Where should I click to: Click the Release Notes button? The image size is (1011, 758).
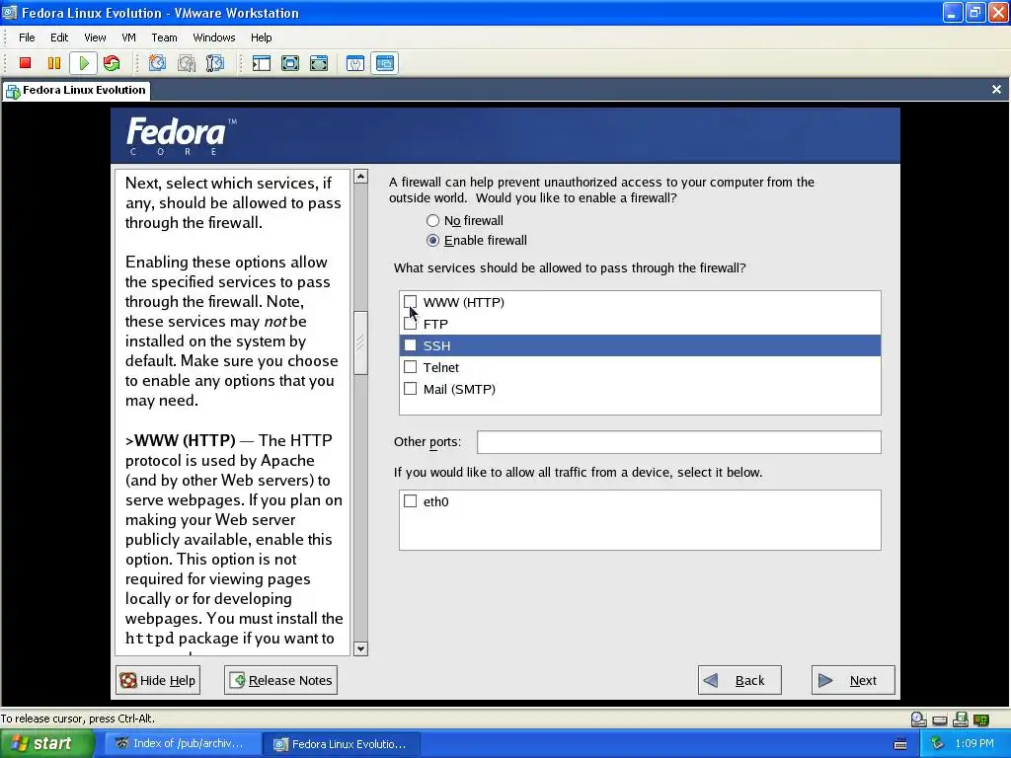click(x=280, y=680)
